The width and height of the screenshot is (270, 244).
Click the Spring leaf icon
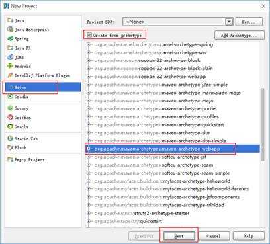10,39
